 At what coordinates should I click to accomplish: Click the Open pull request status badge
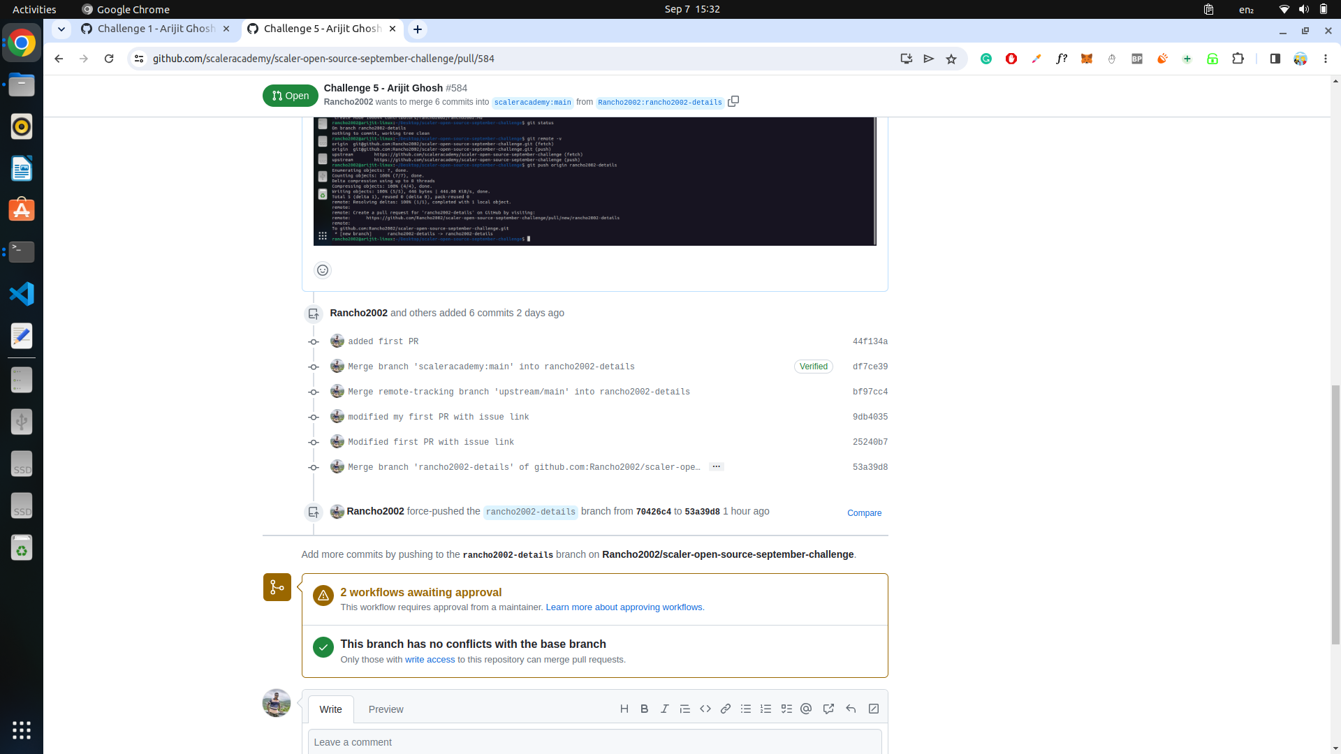point(290,96)
